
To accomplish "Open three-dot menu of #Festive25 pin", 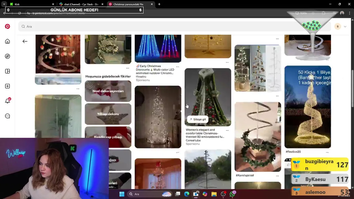I will tap(327, 152).
